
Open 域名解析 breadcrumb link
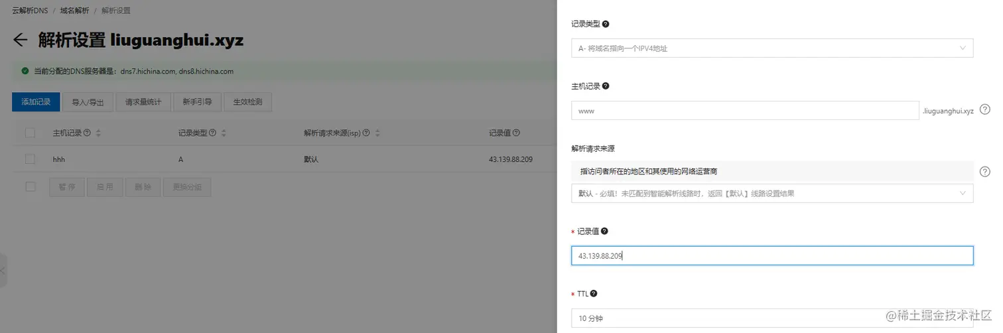tap(75, 11)
